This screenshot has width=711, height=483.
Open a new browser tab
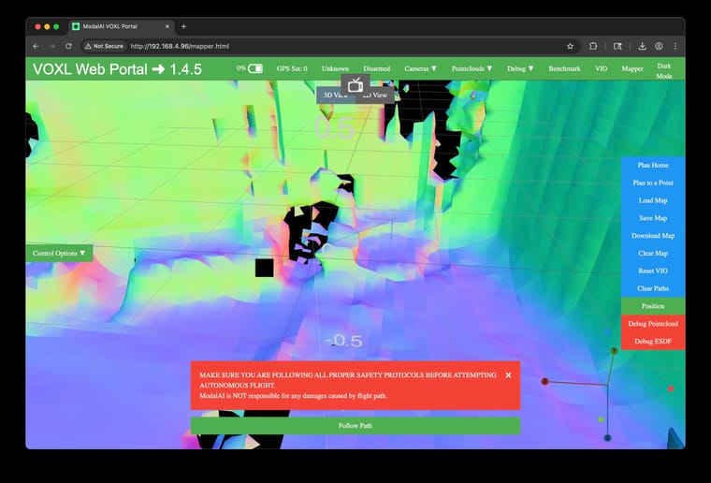click(183, 26)
